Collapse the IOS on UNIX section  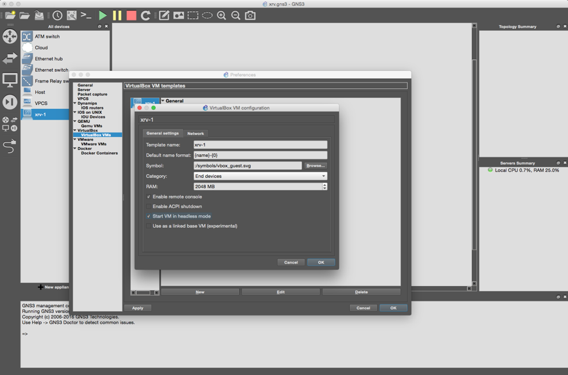click(75, 112)
